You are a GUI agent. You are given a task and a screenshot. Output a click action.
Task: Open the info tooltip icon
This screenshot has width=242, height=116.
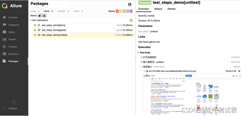click(130, 4)
